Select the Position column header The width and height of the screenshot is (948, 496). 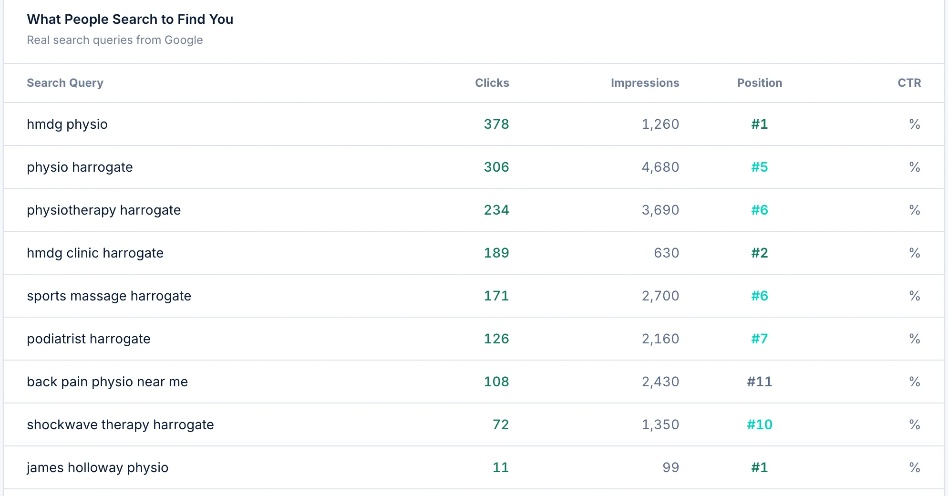(x=760, y=83)
